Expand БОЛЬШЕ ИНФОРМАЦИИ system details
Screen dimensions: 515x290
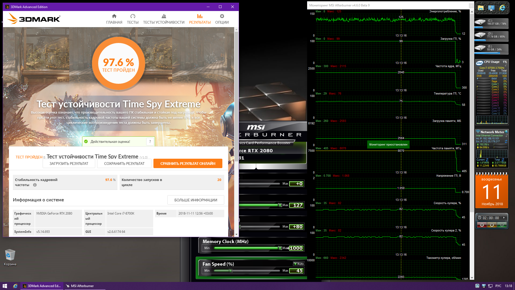pyautogui.click(x=196, y=200)
